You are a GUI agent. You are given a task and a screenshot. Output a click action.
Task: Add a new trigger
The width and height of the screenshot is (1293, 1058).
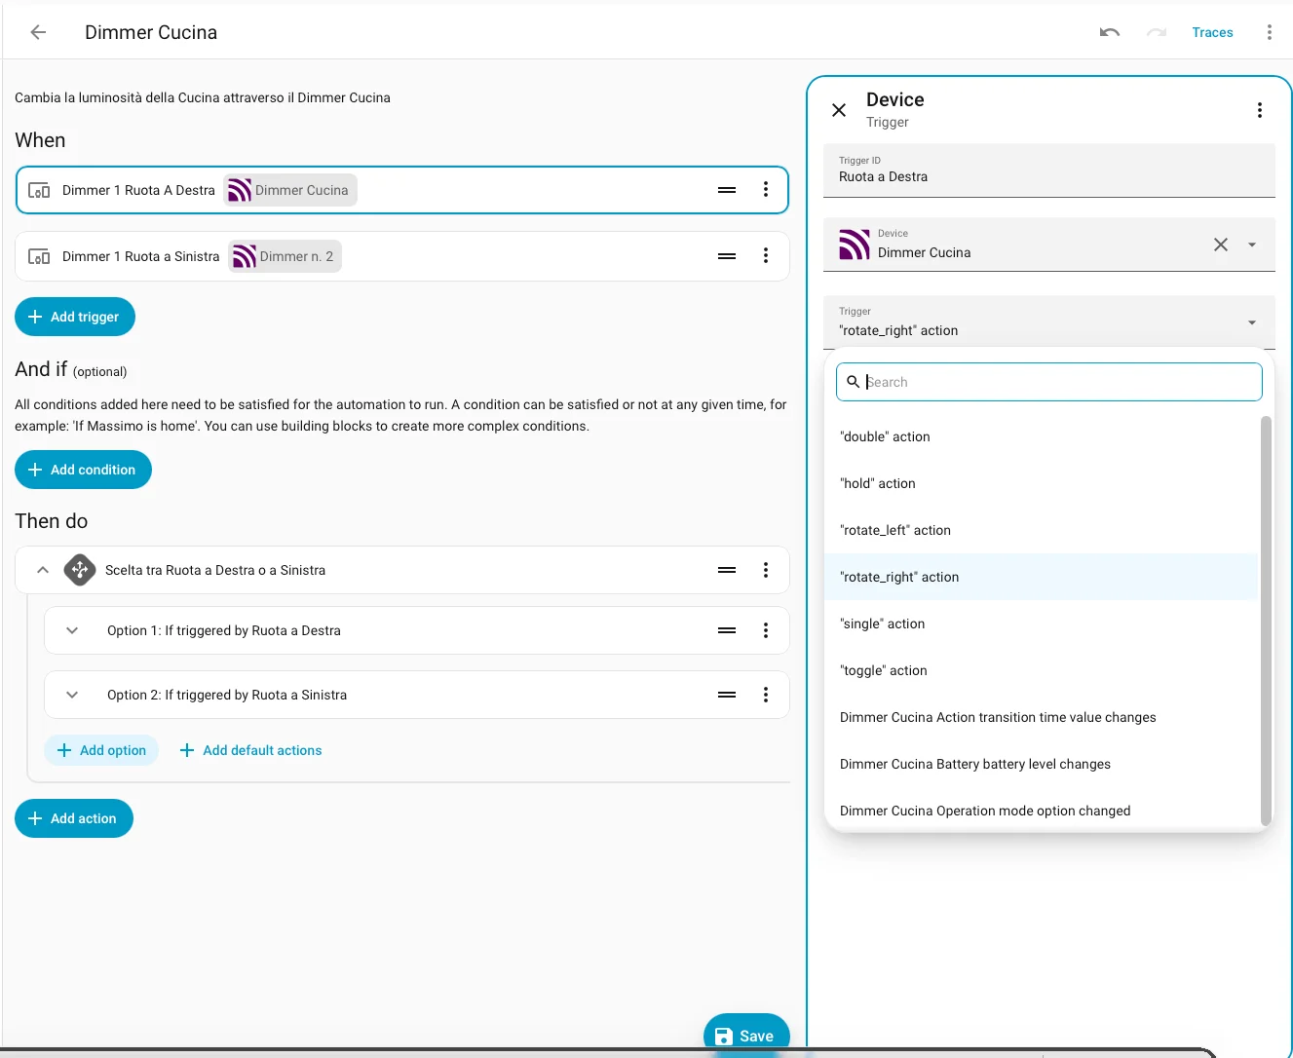coord(75,317)
